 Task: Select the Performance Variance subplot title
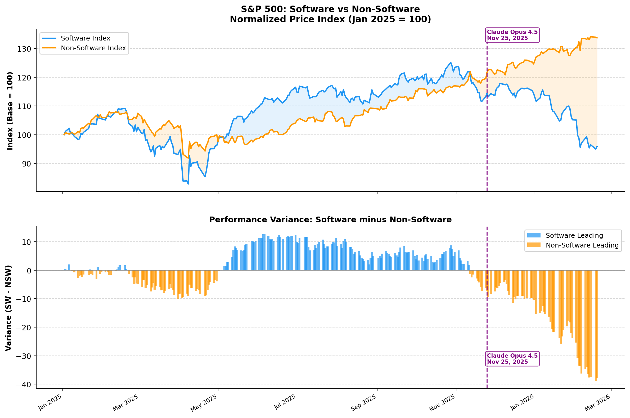tap(330, 219)
